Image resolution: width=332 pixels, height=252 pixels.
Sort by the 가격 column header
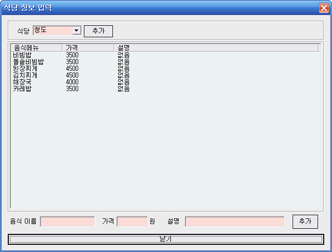(x=88, y=48)
